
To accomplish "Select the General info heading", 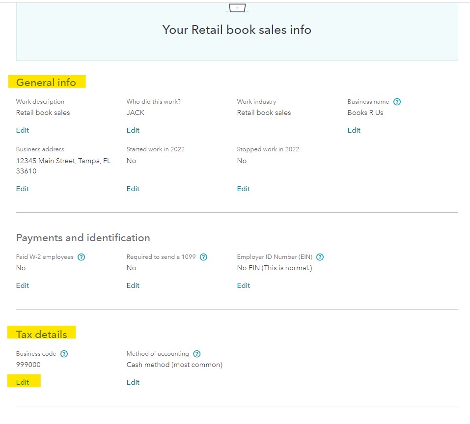I will [x=46, y=82].
